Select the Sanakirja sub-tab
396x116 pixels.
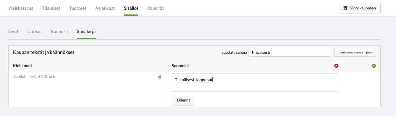tap(86, 32)
